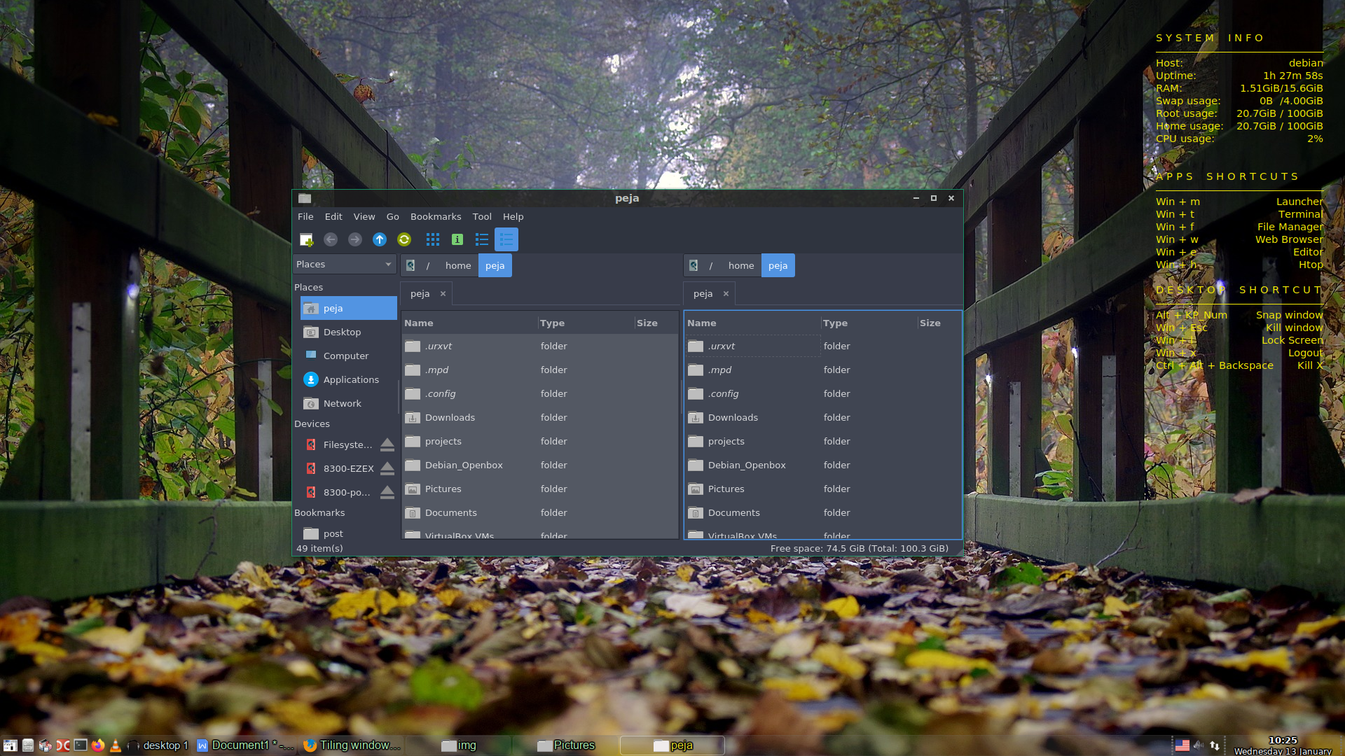Open the View menu

click(x=364, y=216)
